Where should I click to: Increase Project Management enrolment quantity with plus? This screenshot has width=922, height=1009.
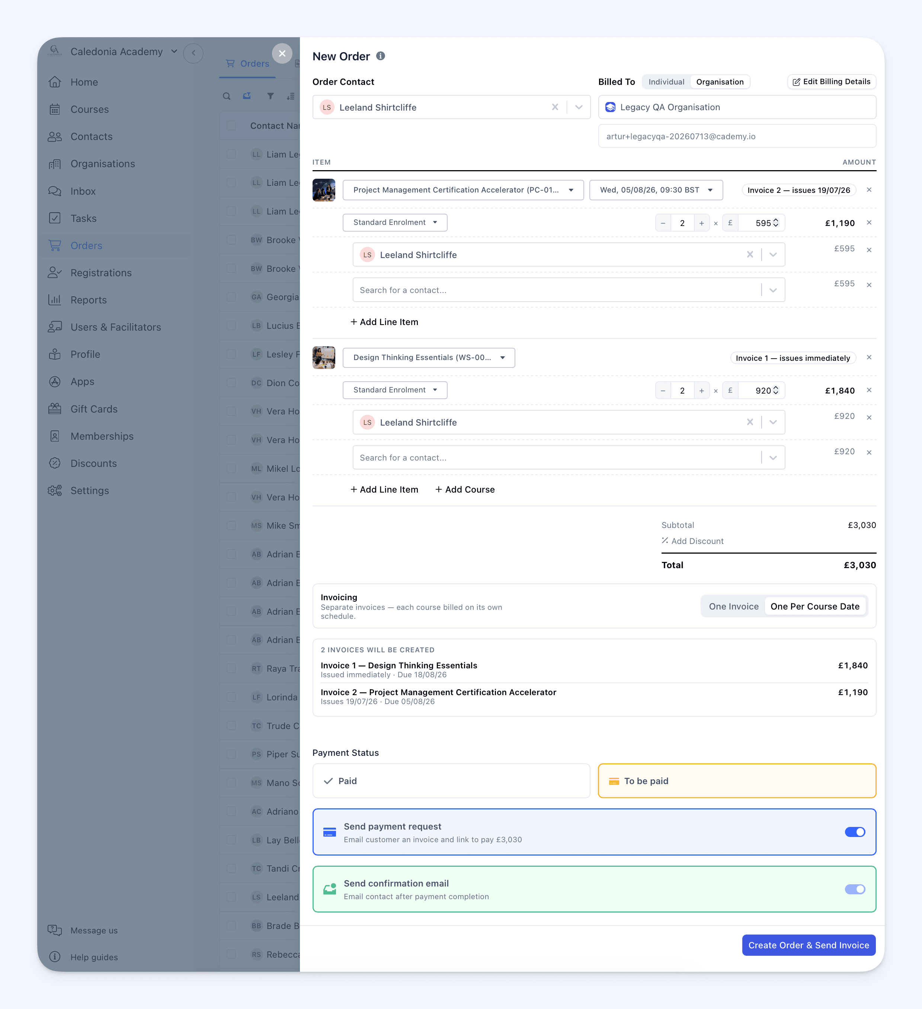pos(701,223)
